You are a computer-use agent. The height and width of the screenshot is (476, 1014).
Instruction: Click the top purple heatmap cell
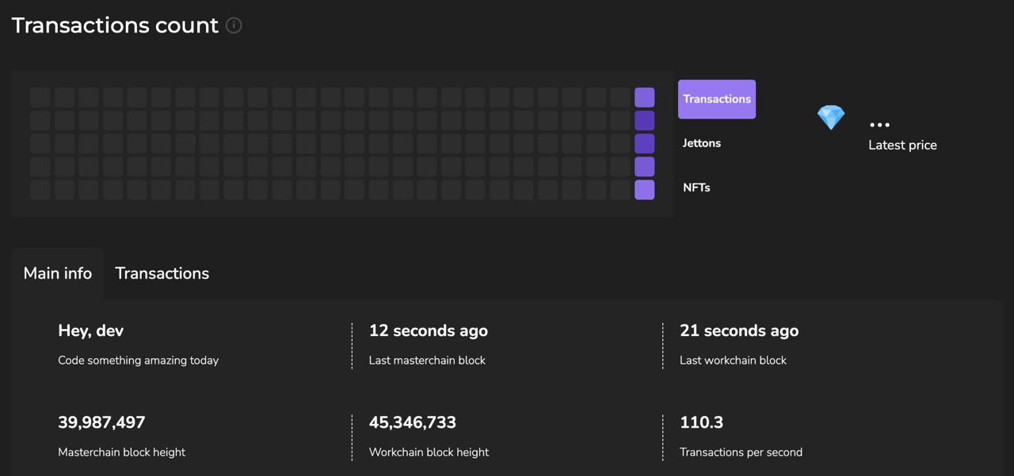645,97
